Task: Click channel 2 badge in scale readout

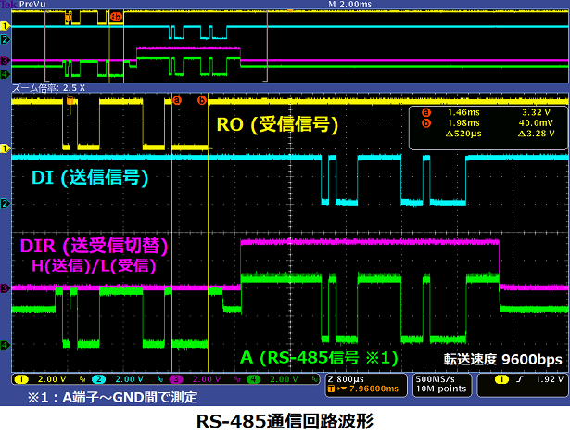Action: coord(98,379)
